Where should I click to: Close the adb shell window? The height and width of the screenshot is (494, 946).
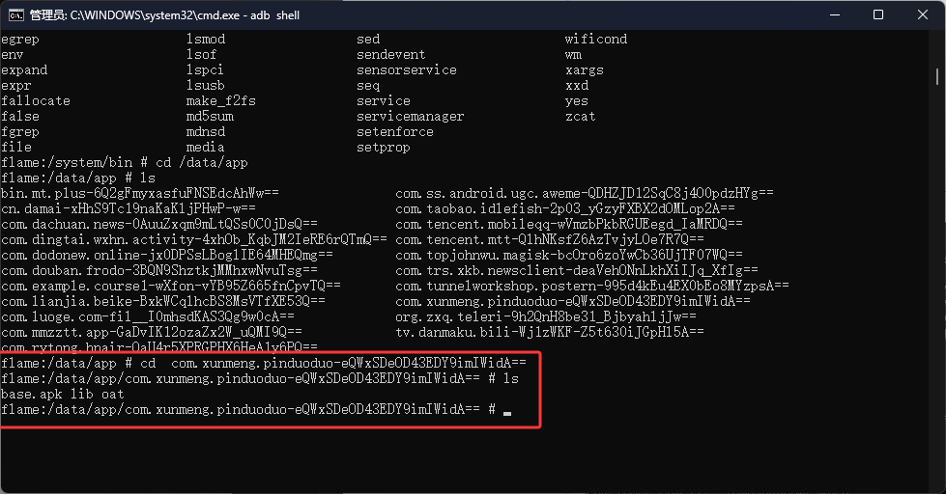tap(923, 15)
